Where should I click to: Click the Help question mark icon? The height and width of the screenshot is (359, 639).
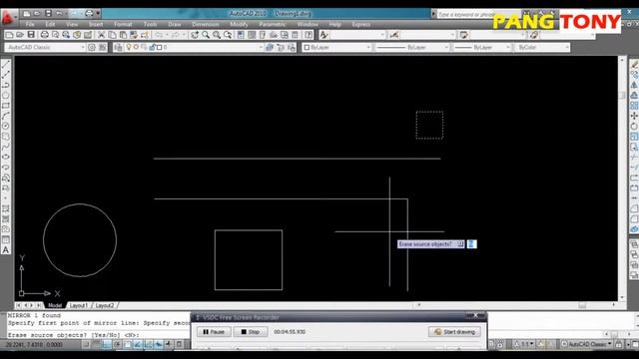[309, 35]
